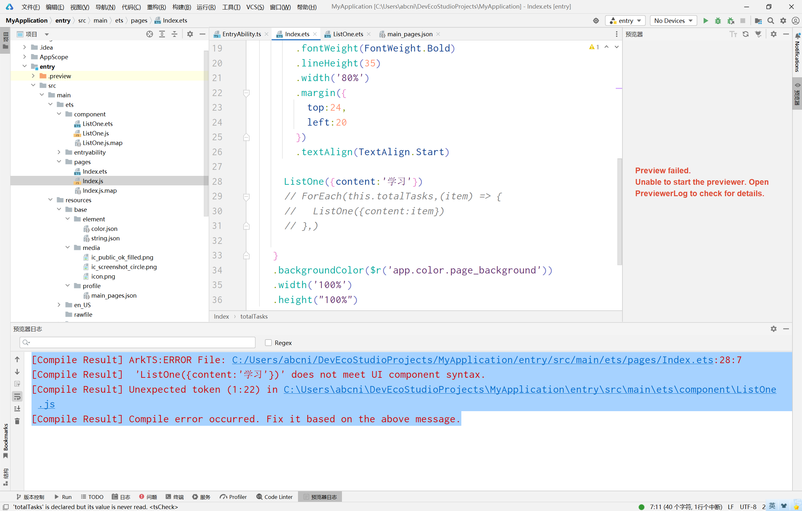Expand the AppScope folder
The width and height of the screenshot is (802, 511).
[x=25, y=57]
